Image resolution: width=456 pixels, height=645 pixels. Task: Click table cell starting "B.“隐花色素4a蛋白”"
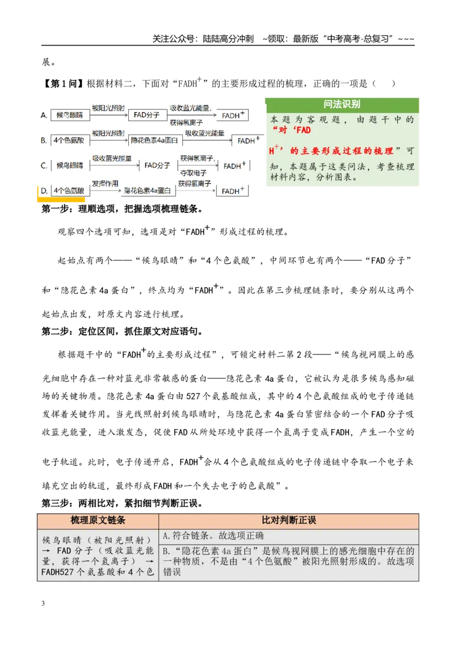(x=289, y=562)
